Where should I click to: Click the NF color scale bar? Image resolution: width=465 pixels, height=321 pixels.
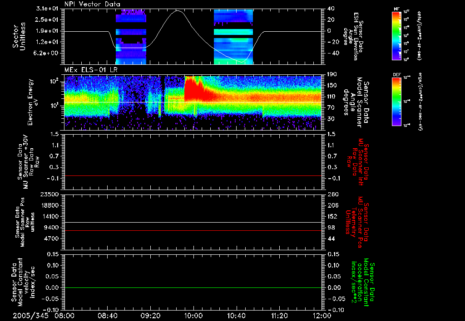396,35
